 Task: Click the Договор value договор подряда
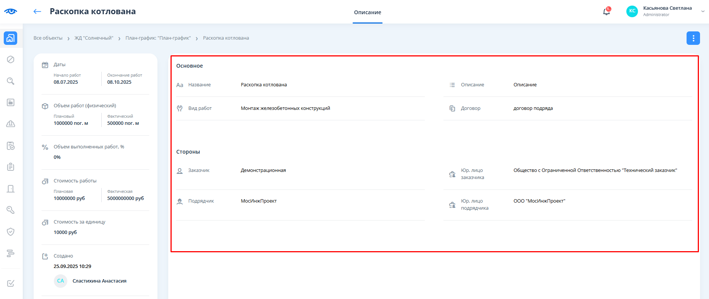533,108
